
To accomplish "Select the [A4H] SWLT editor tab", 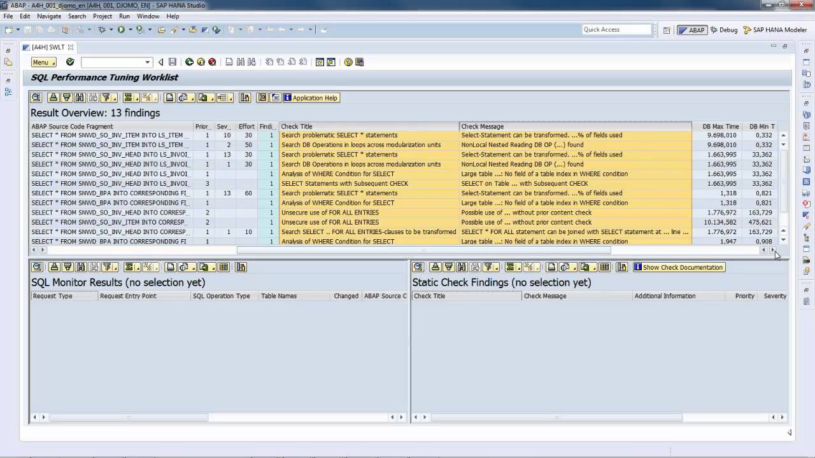I will [x=48, y=47].
